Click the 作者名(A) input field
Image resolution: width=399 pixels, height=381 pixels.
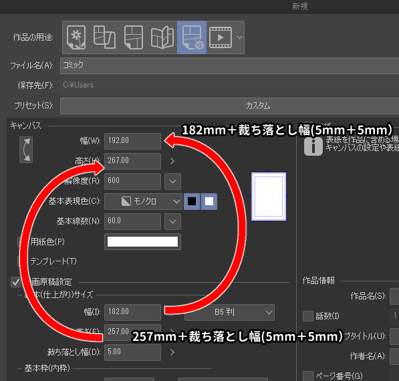[x=394, y=356]
